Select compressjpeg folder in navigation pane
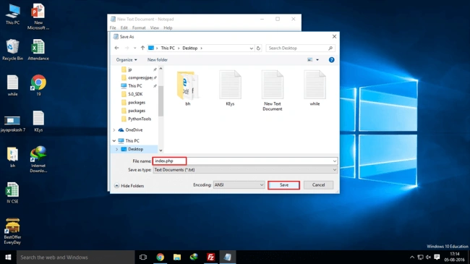Viewport: 470px width, 264px height. pos(136,77)
